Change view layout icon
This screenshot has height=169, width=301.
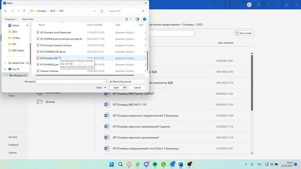[x=127, y=19]
